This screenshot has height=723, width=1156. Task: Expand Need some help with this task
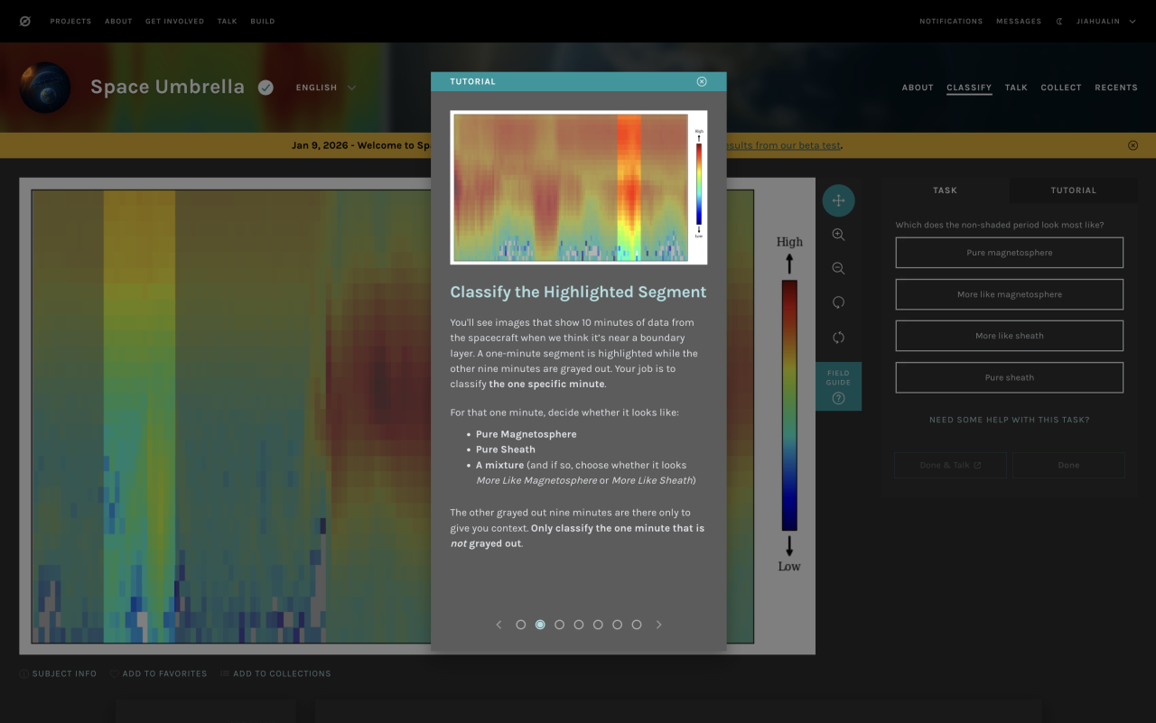1010,420
